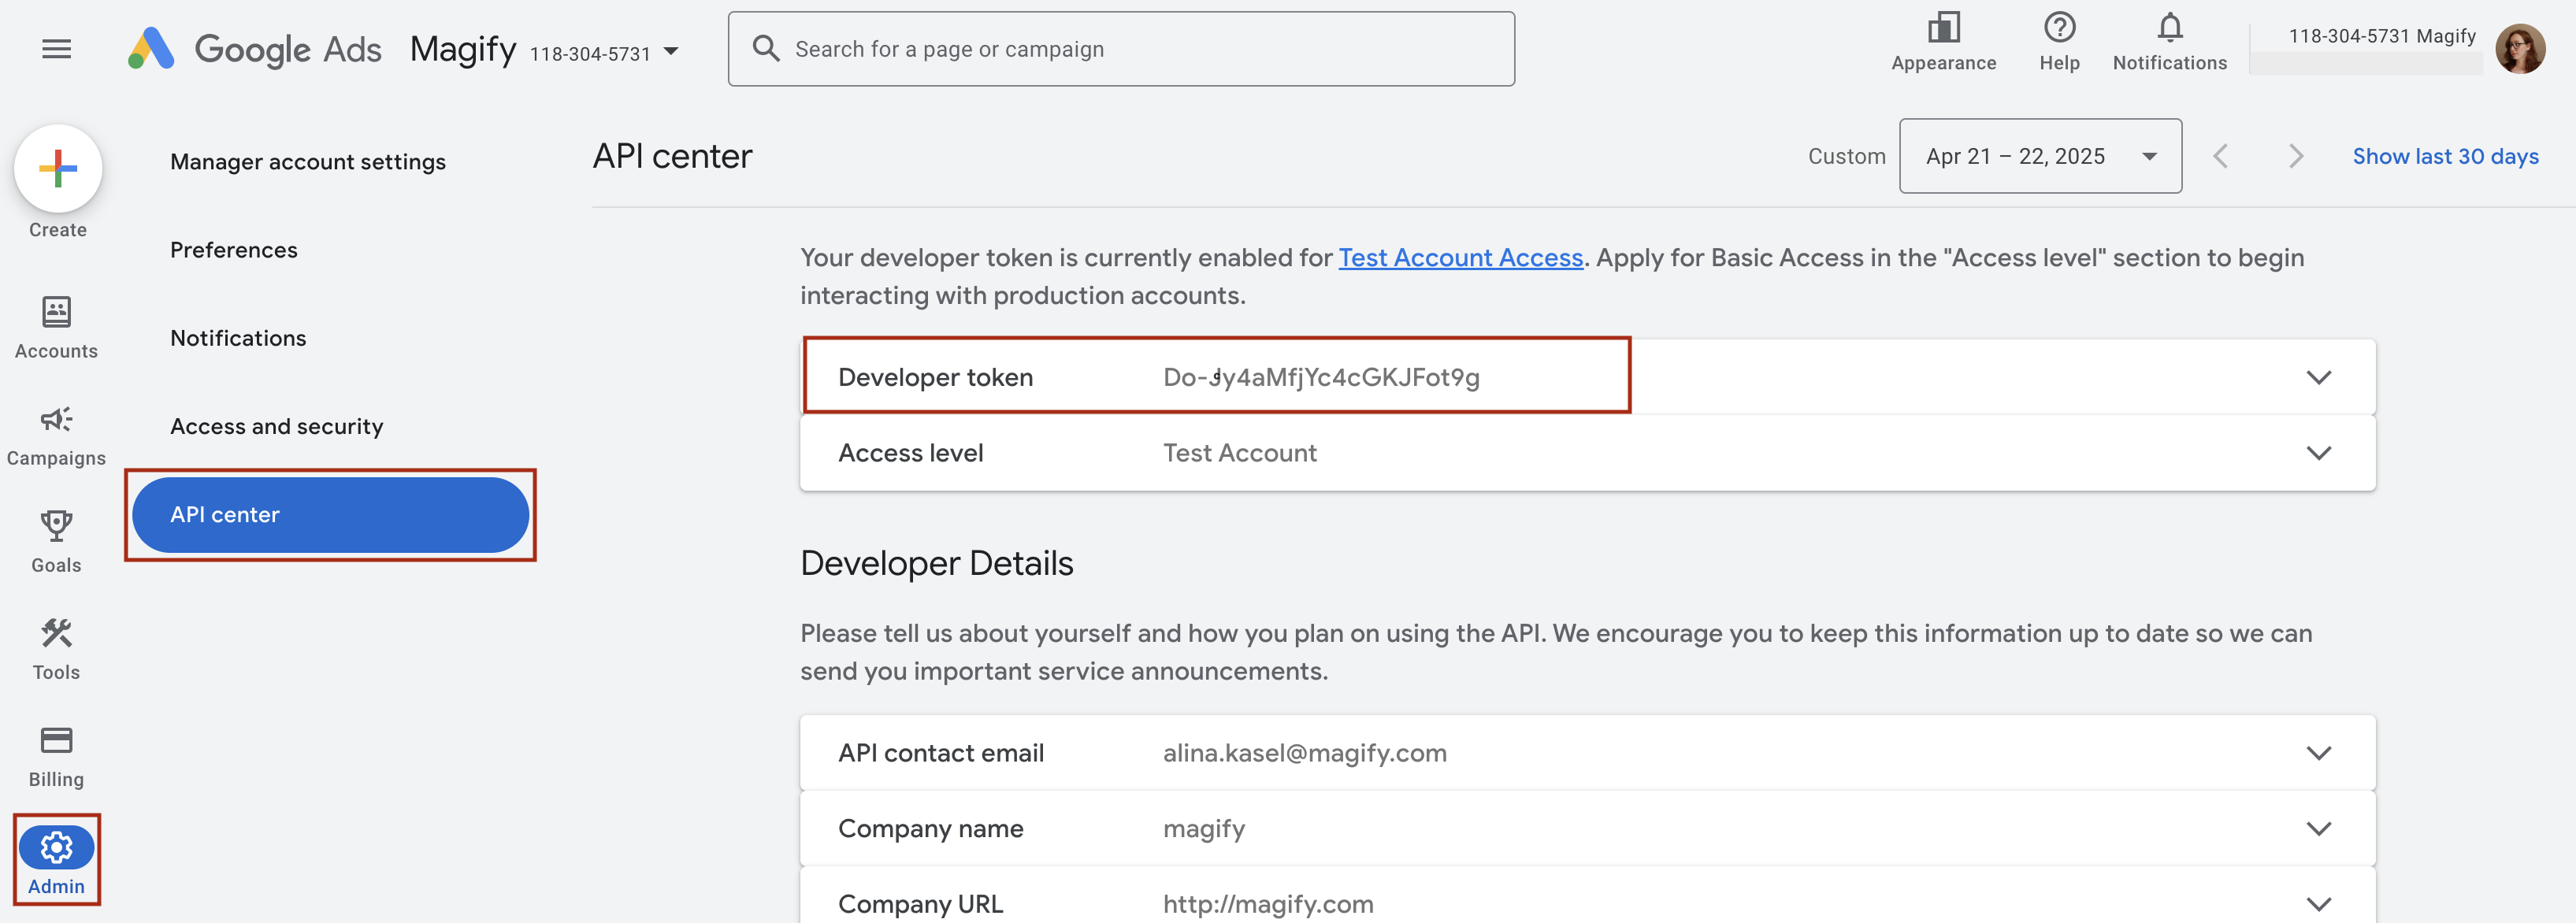2576x923 pixels.
Task: Open the Help question mark icon
Action: pyautogui.click(x=2058, y=41)
